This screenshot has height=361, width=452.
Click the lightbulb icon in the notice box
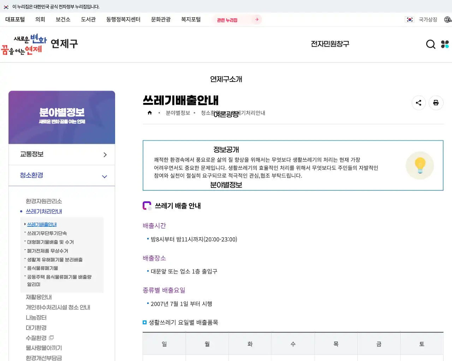click(420, 165)
